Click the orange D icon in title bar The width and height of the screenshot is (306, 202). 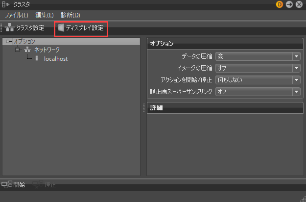click(x=280, y=4)
